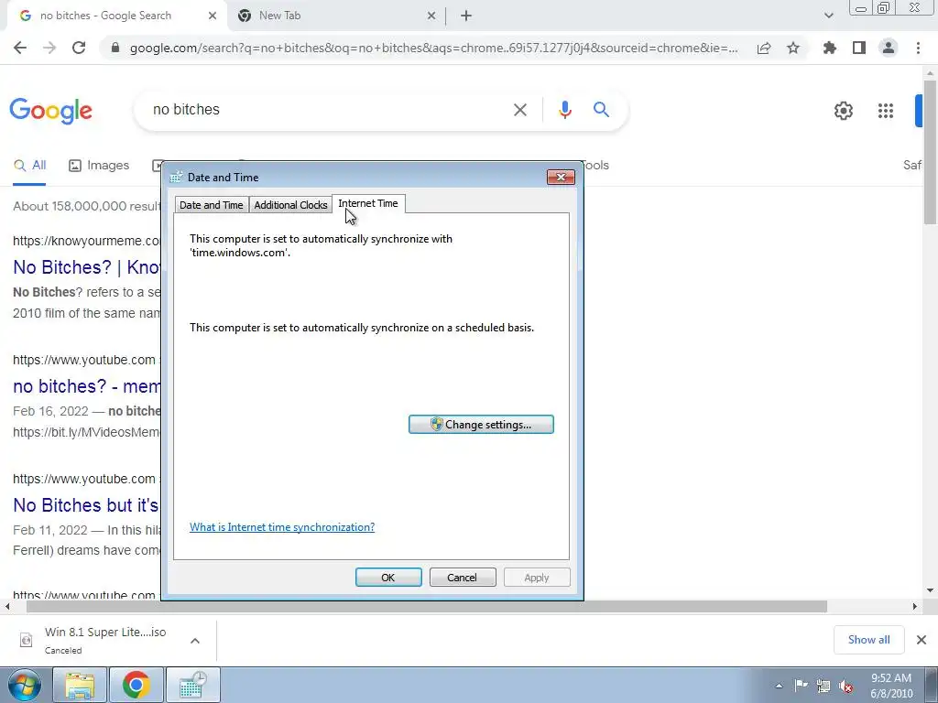Bookmark this page with star icon
Screen dimensions: 938x703
pos(793,48)
